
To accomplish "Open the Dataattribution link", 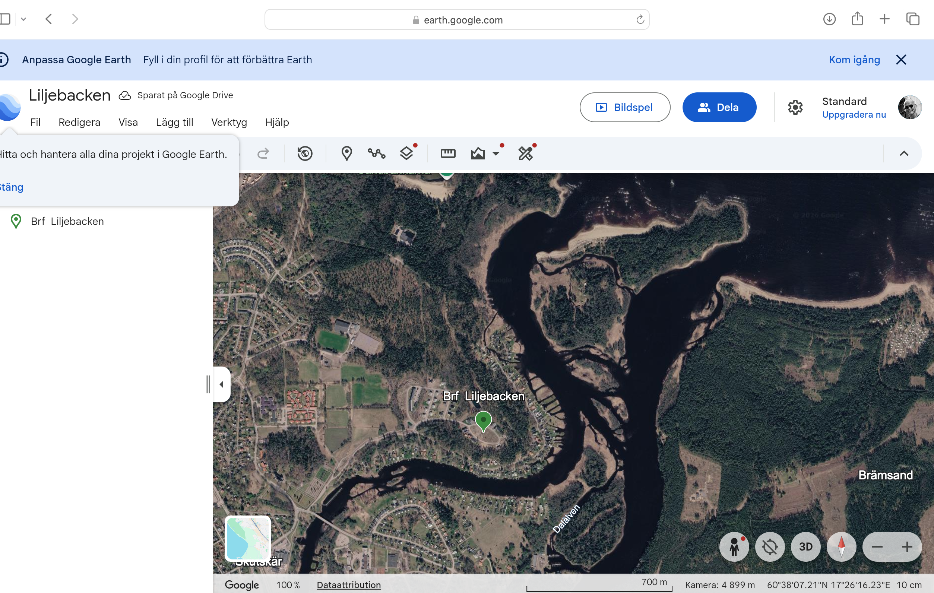I will [349, 585].
